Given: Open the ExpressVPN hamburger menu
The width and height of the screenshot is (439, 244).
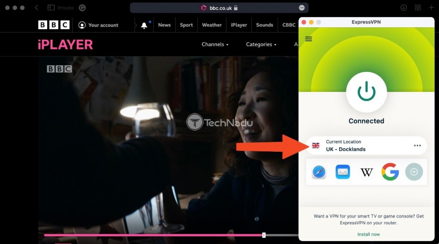Looking at the screenshot, I should tap(308, 39).
